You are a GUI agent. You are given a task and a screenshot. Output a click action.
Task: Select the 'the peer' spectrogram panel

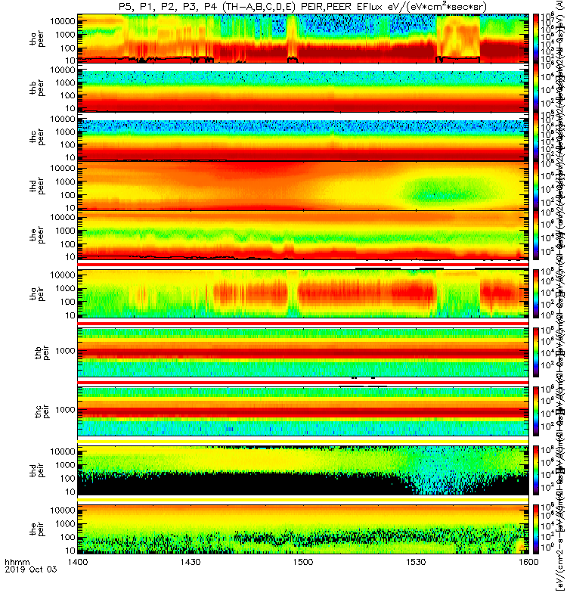[x=303, y=235]
